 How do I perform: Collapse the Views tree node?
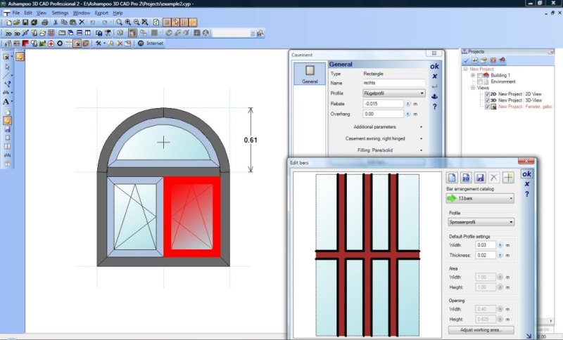pos(473,88)
